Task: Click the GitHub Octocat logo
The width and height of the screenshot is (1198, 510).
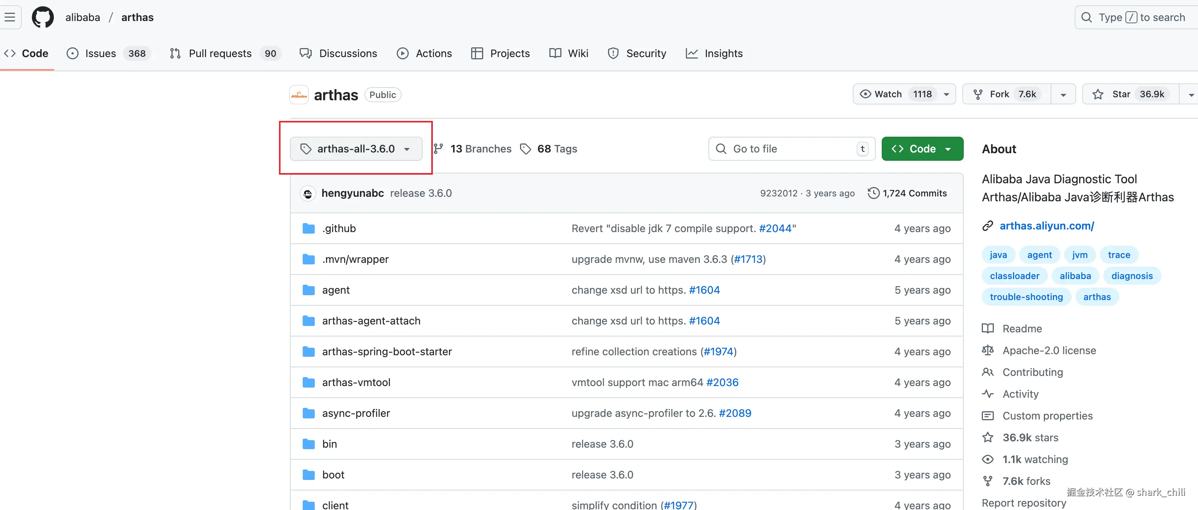Action: click(42, 17)
